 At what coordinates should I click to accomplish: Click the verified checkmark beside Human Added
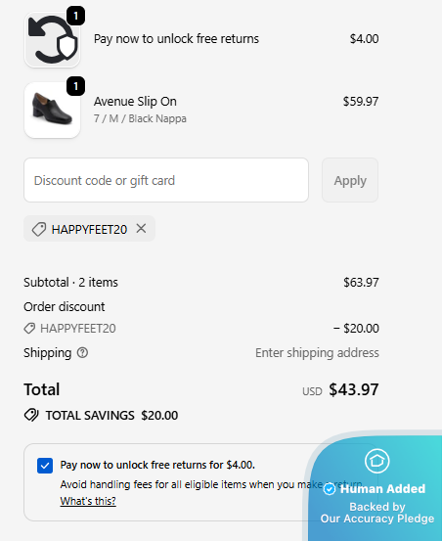tap(330, 489)
